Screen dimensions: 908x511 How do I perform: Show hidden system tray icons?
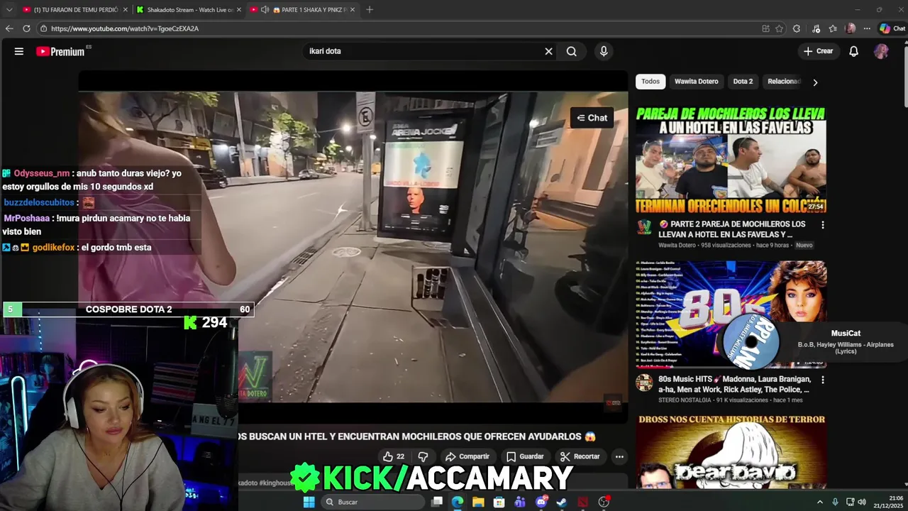pos(820,502)
